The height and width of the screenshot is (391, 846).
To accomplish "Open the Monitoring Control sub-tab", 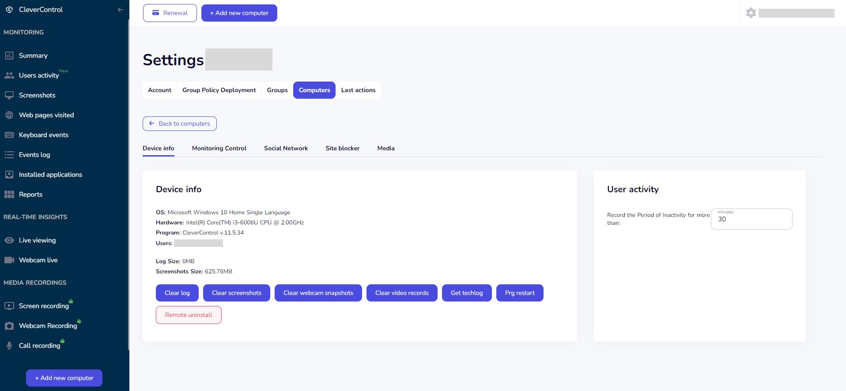I will (x=219, y=148).
